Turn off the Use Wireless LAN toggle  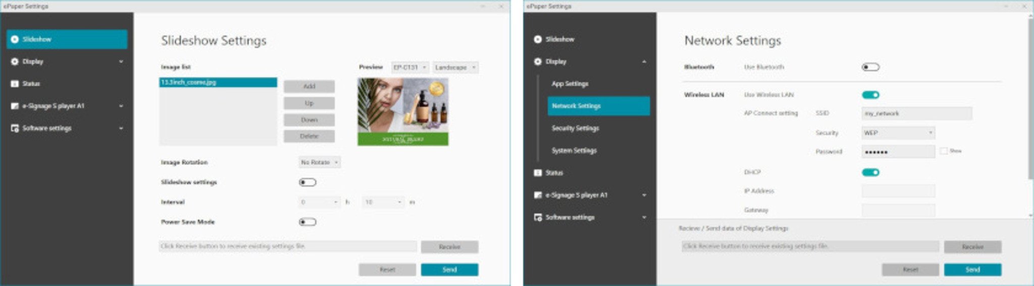[870, 95]
